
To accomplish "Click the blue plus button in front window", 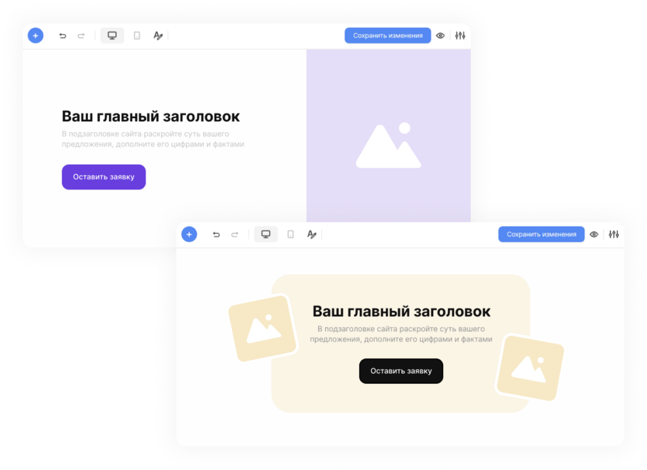I will click(x=189, y=234).
